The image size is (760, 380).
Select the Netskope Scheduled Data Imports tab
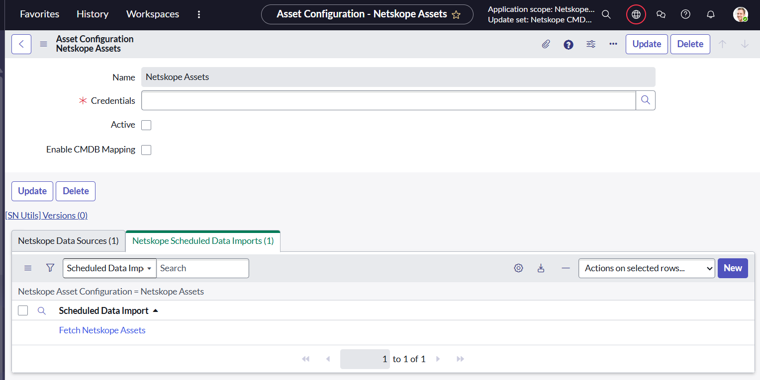203,241
